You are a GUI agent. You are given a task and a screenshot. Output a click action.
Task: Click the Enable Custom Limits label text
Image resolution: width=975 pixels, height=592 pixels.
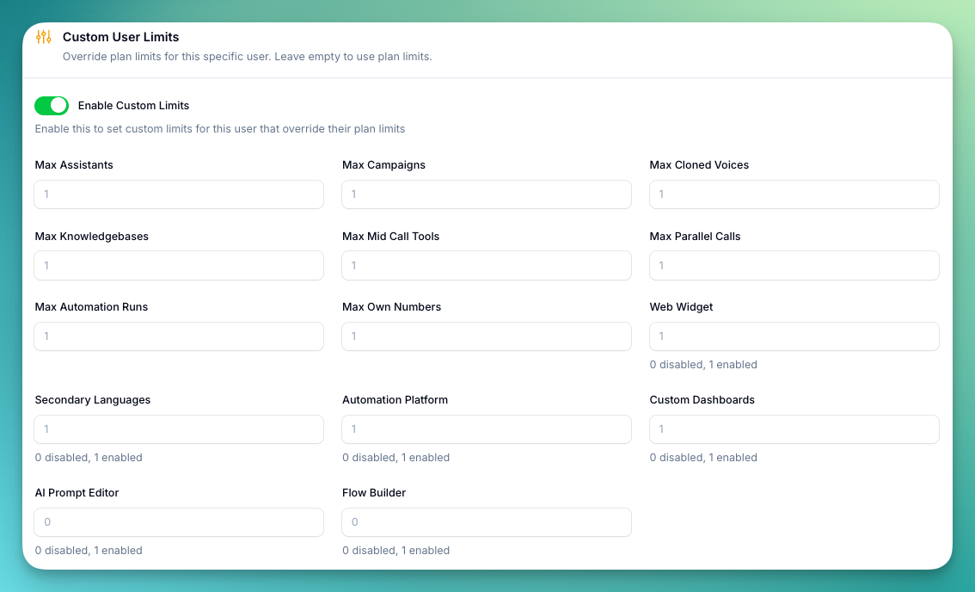133,105
